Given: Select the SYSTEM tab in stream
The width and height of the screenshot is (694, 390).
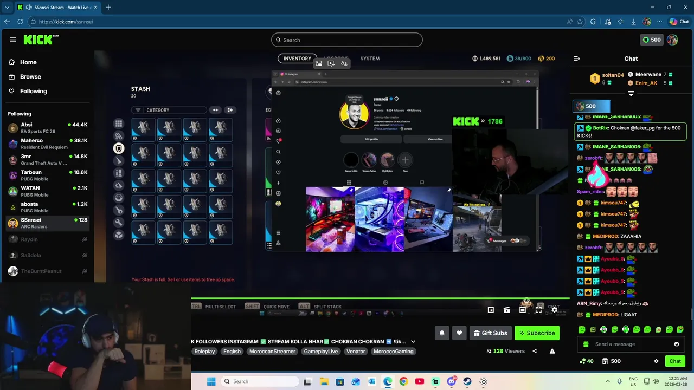Looking at the screenshot, I should click(370, 58).
